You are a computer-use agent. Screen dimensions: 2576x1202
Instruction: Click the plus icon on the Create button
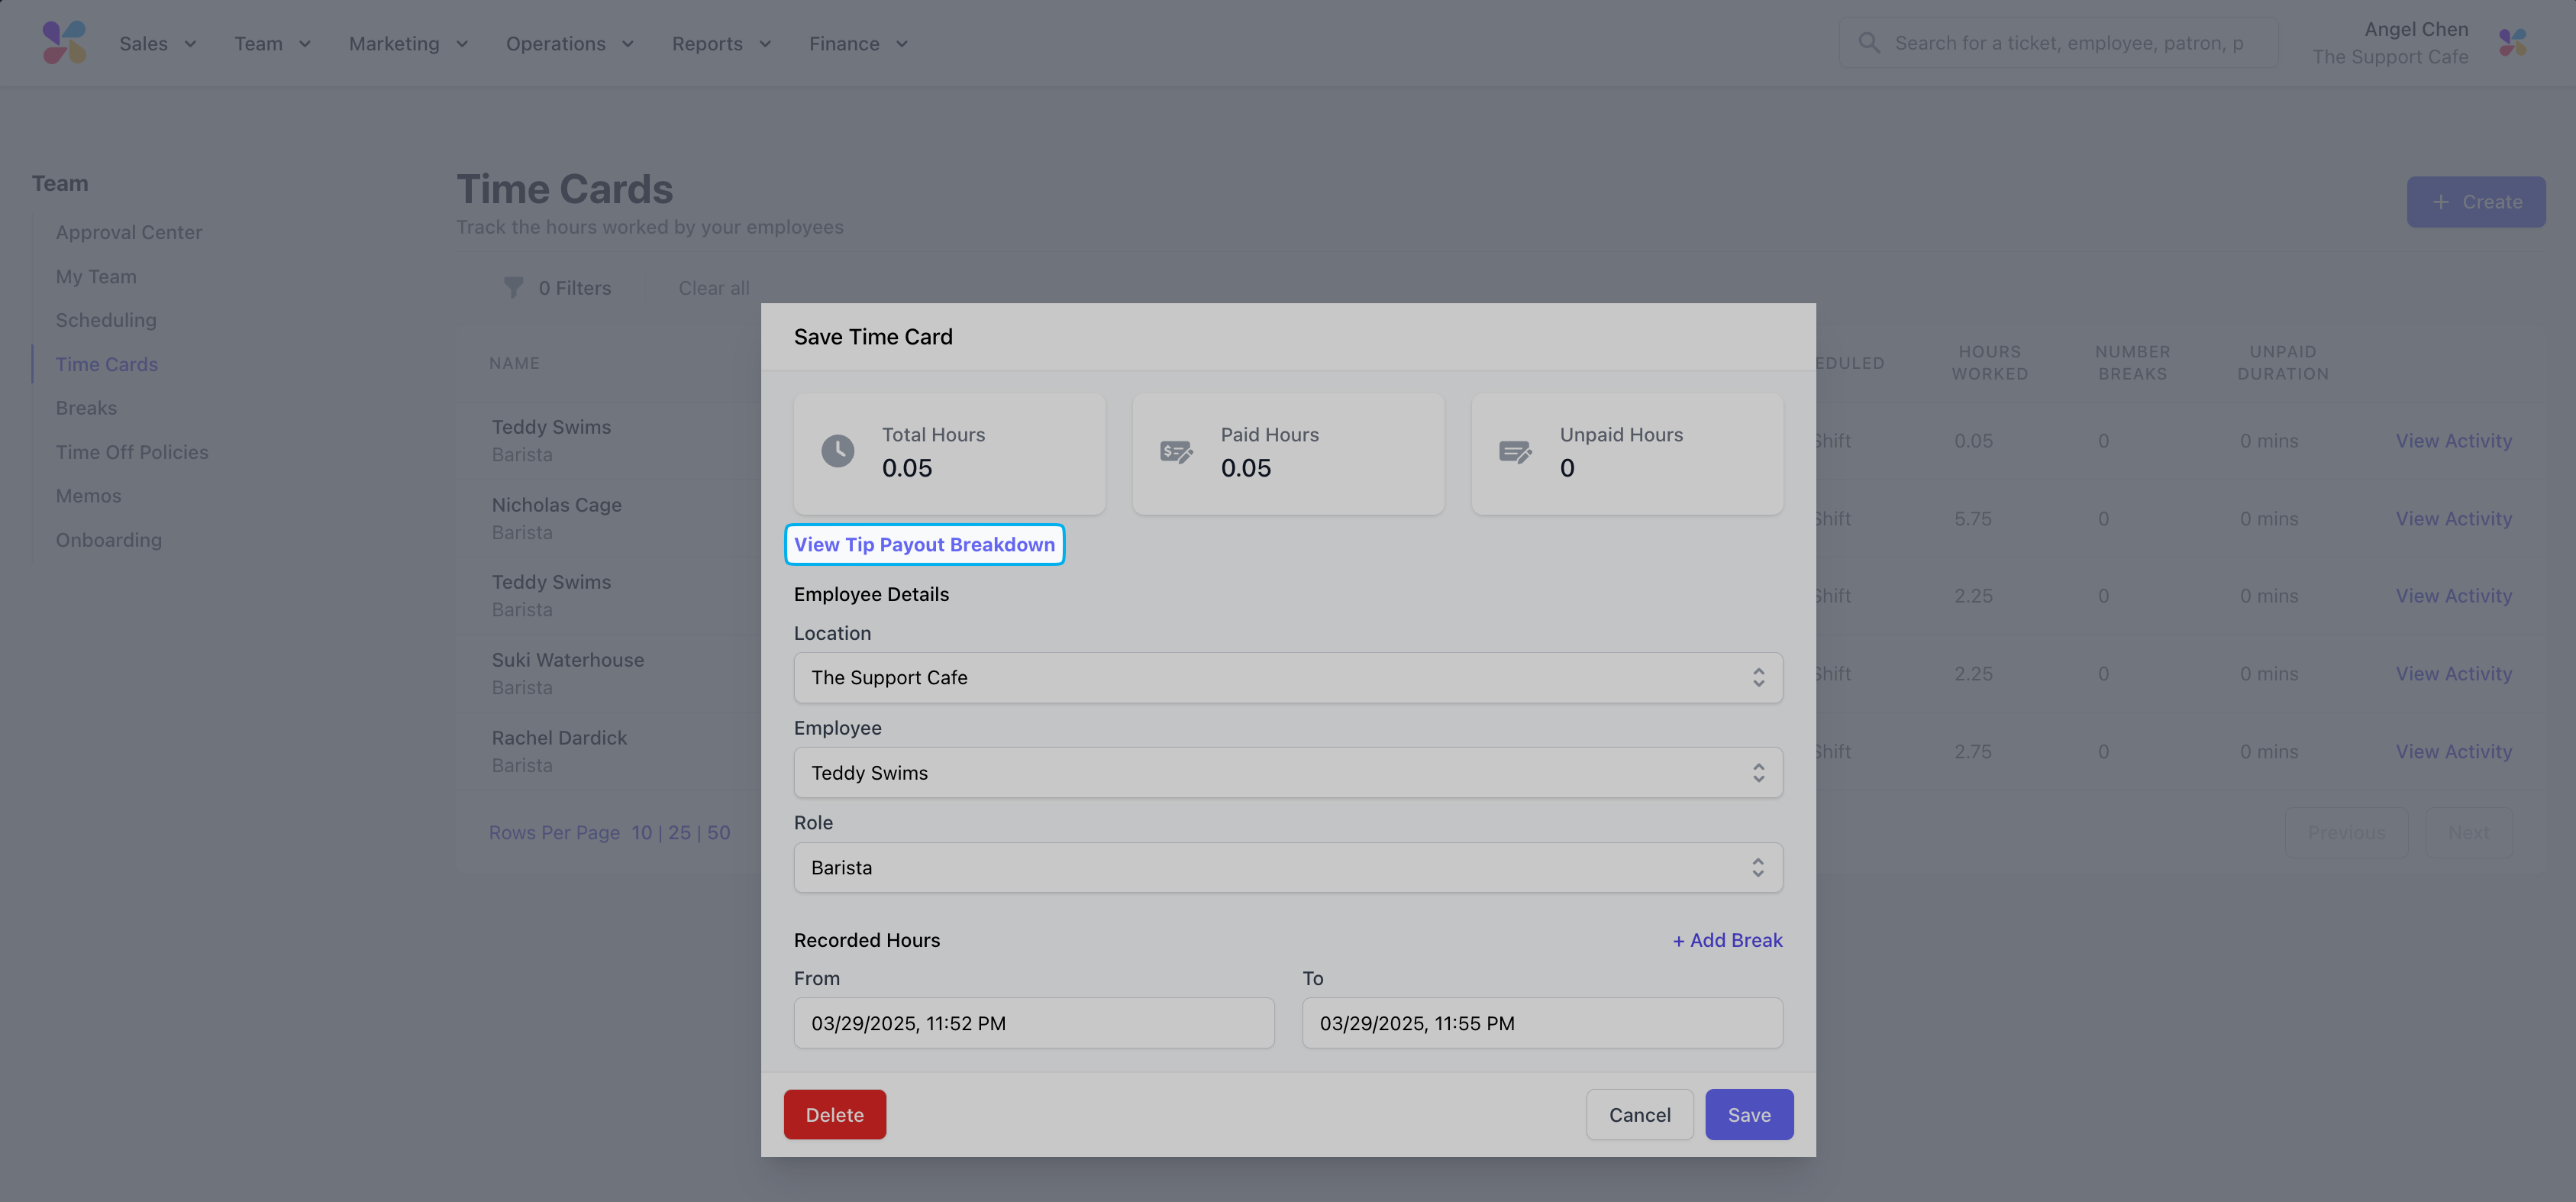[x=2441, y=202]
